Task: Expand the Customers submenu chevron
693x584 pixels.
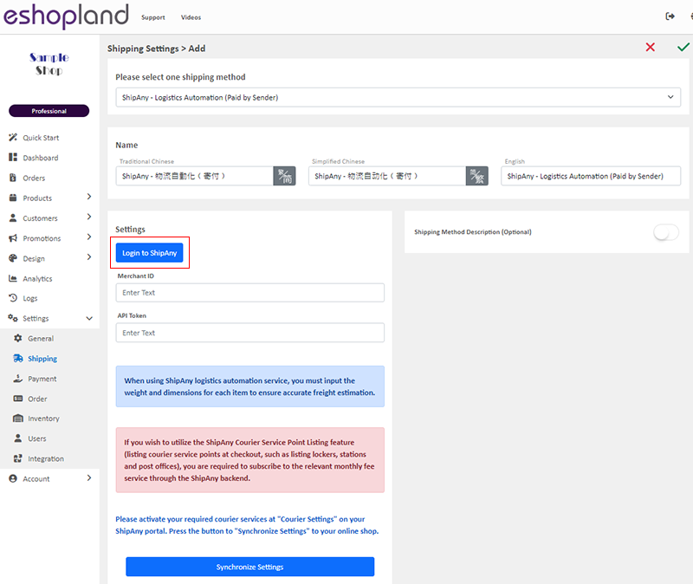Action: pos(89,217)
